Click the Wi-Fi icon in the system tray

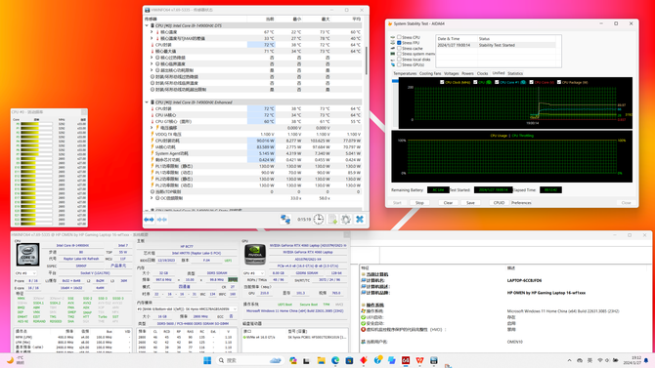pos(600,360)
